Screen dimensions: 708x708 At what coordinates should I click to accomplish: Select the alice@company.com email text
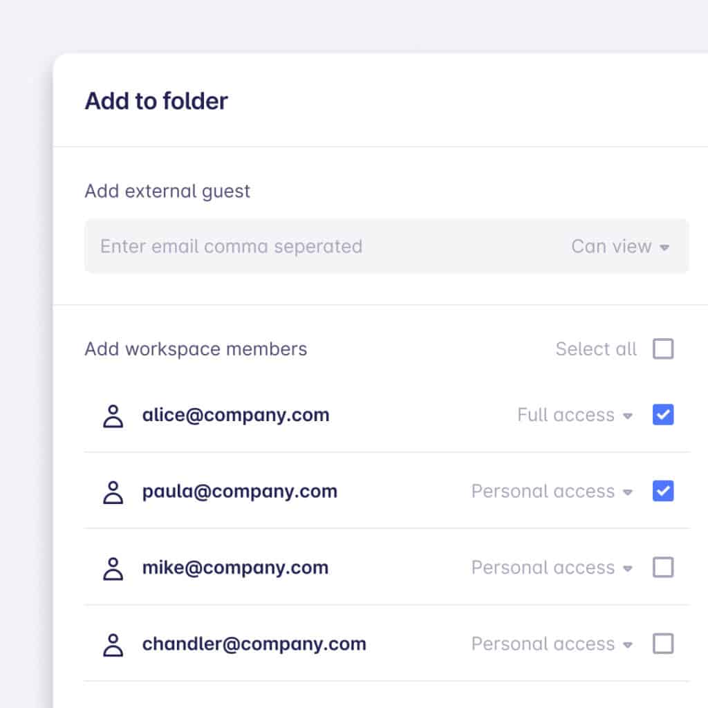click(236, 416)
